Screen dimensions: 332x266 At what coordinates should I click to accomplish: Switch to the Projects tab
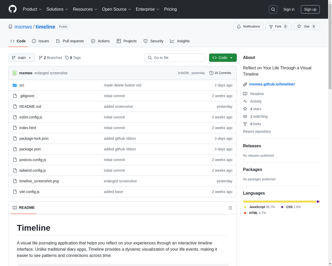click(x=127, y=41)
